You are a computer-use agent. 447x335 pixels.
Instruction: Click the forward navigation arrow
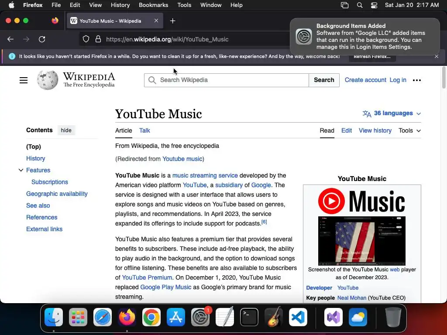click(26, 39)
